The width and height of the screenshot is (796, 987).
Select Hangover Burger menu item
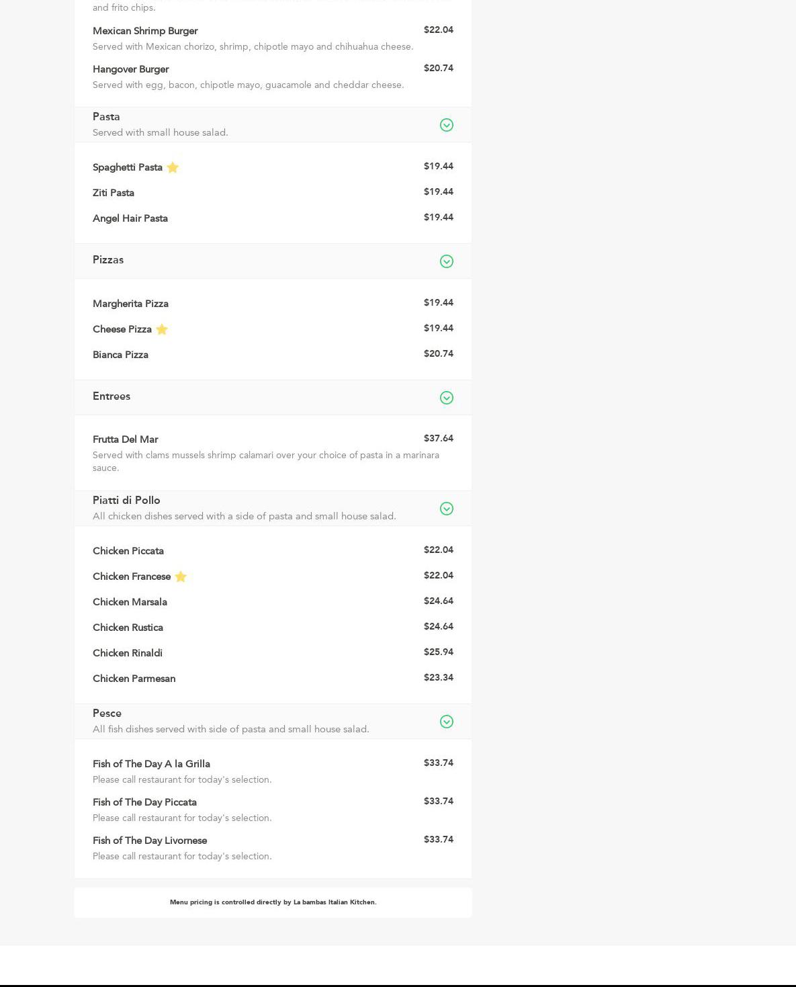point(131,69)
